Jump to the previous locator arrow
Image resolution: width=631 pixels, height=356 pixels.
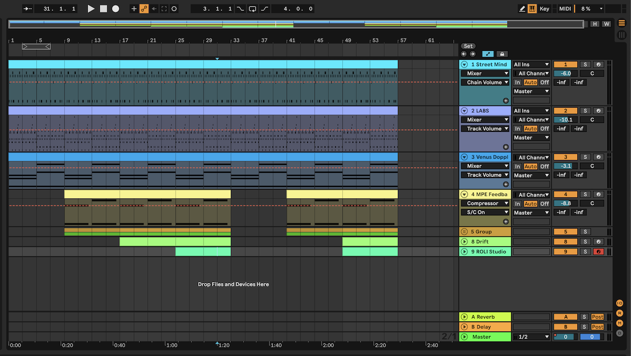click(x=464, y=54)
